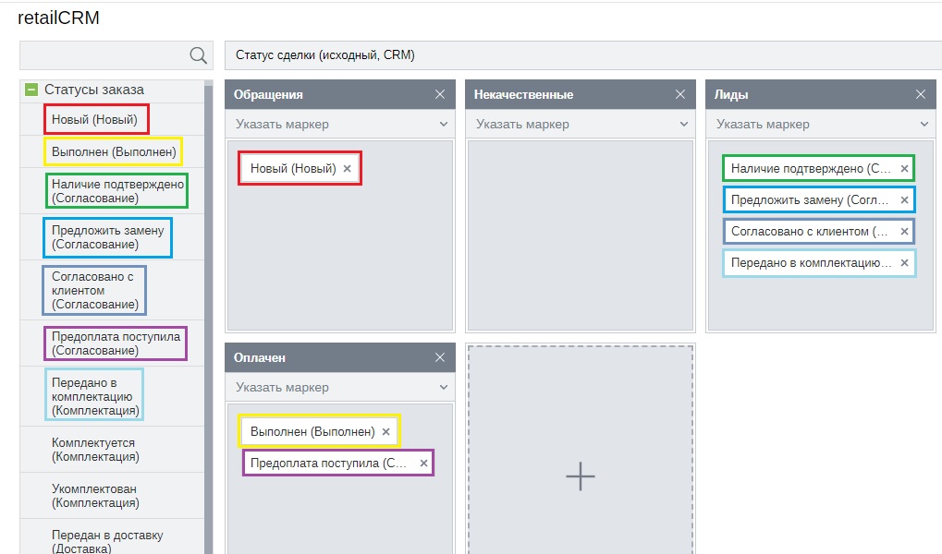
Task: Click the plus icon to add new group
Action: tap(581, 476)
